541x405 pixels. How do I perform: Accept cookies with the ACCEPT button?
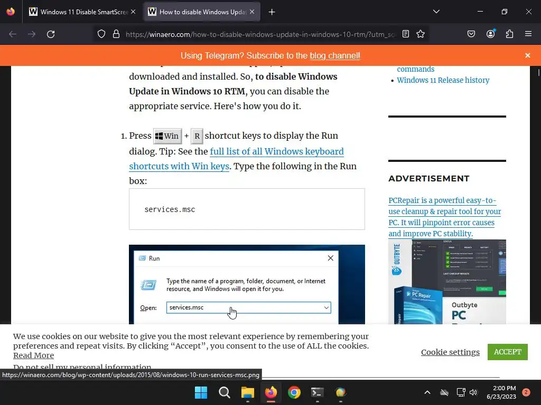tap(507, 352)
